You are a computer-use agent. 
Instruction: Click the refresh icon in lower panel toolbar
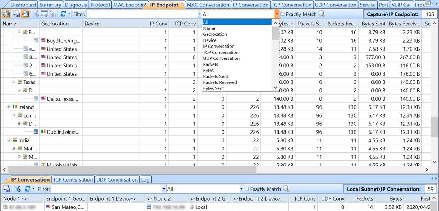pyautogui.click(x=27, y=189)
